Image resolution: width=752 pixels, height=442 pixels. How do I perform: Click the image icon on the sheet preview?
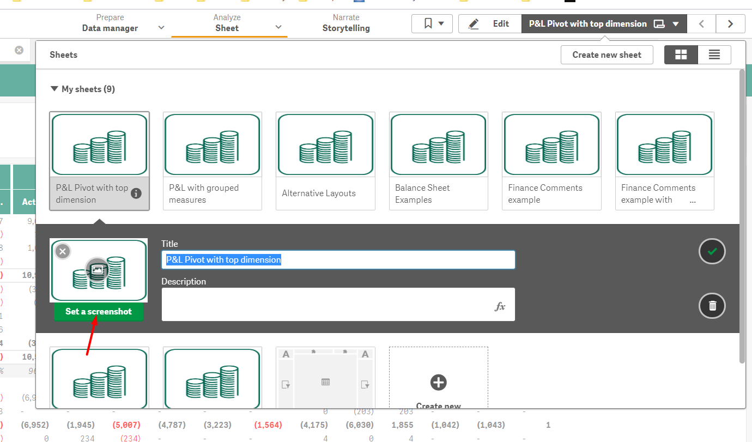coord(98,269)
